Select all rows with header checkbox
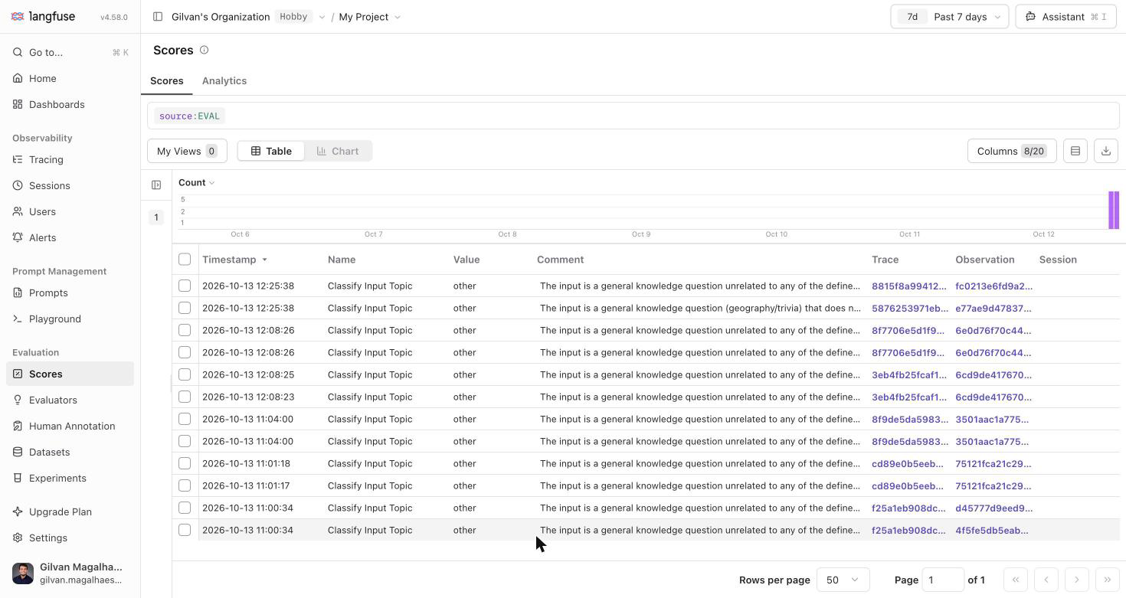The image size is (1126, 598). pyautogui.click(x=185, y=260)
